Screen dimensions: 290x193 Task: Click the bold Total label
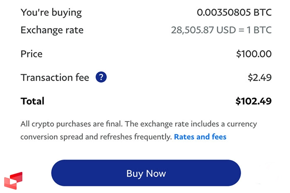32,101
